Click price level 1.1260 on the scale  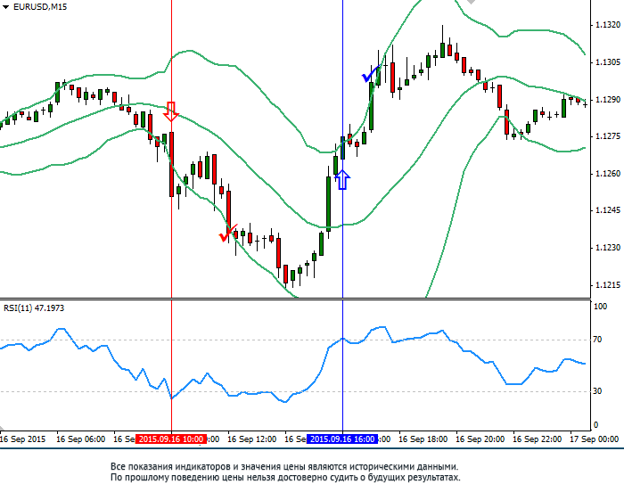point(608,174)
